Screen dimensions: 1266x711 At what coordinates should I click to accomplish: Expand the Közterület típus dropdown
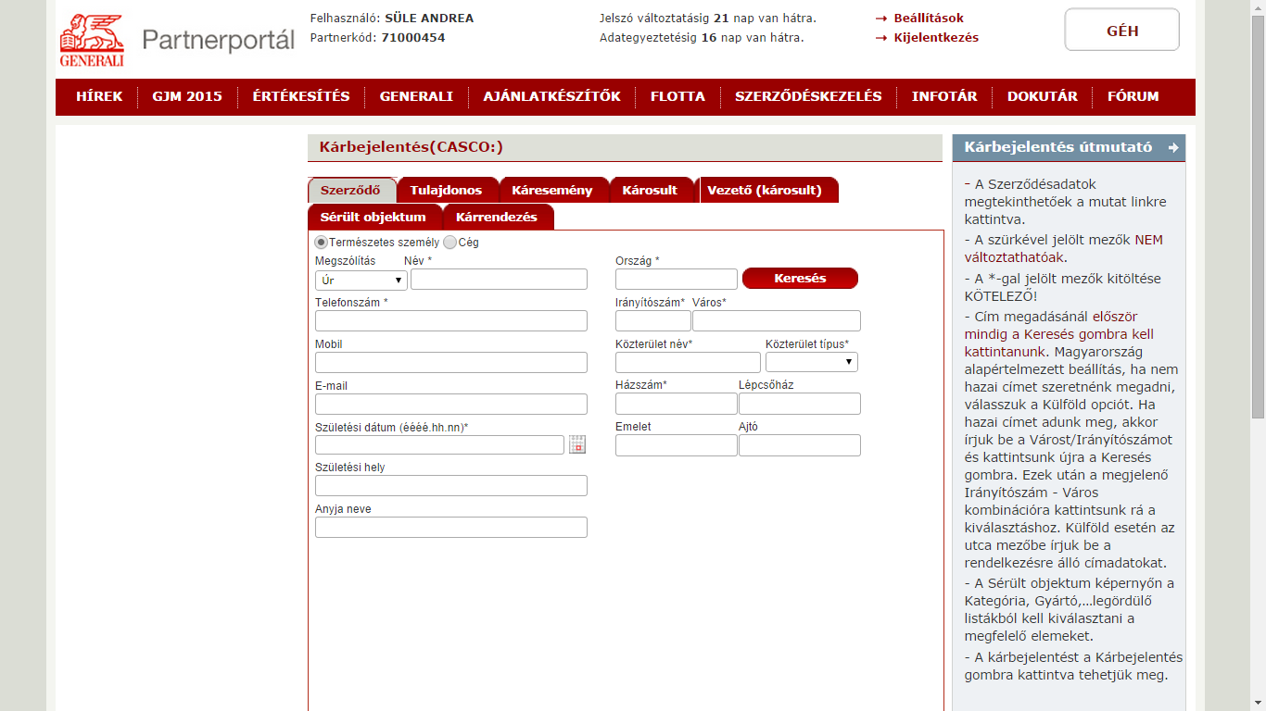812,362
